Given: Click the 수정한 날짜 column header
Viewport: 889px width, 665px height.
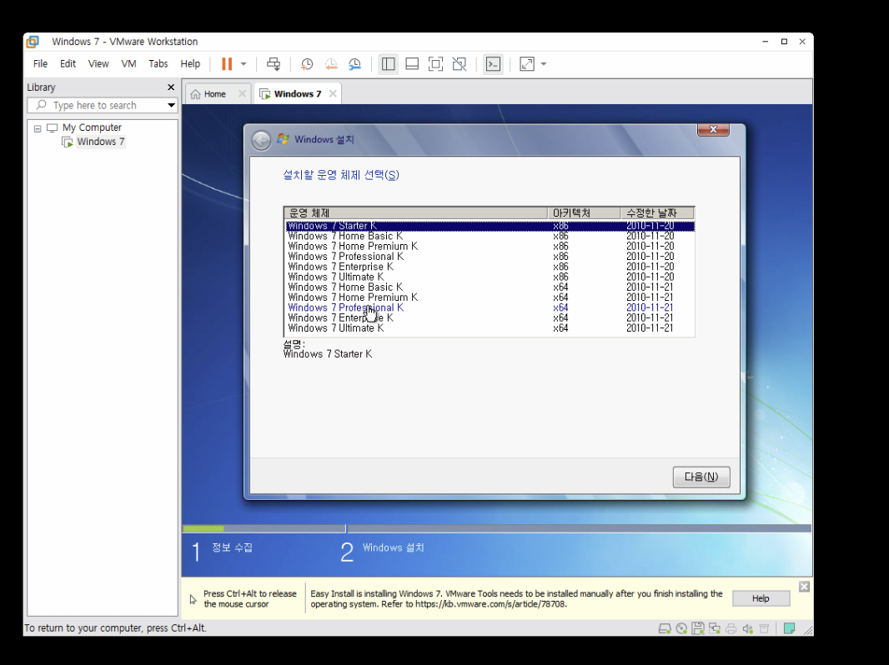Looking at the screenshot, I should point(656,213).
